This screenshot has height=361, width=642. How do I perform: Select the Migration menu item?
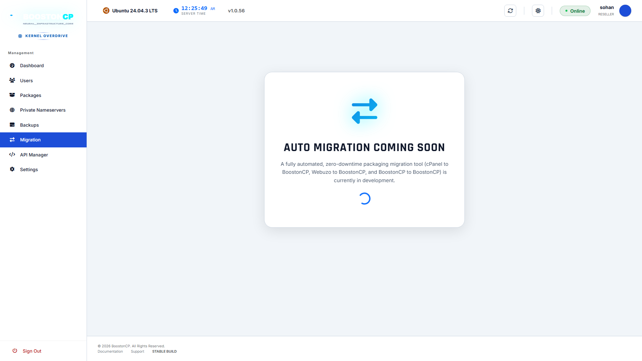point(43,140)
